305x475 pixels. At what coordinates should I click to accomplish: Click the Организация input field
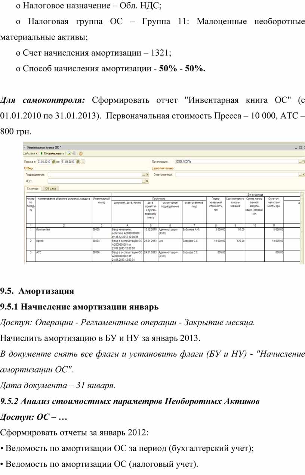coord(235,162)
